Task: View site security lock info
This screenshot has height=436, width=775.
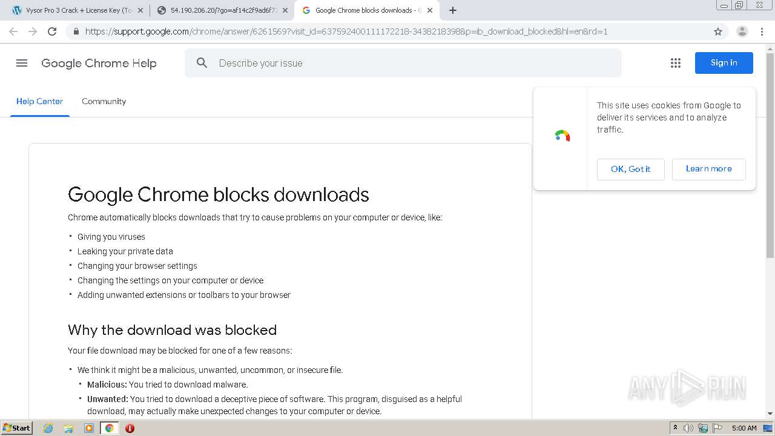Action: coord(76,31)
